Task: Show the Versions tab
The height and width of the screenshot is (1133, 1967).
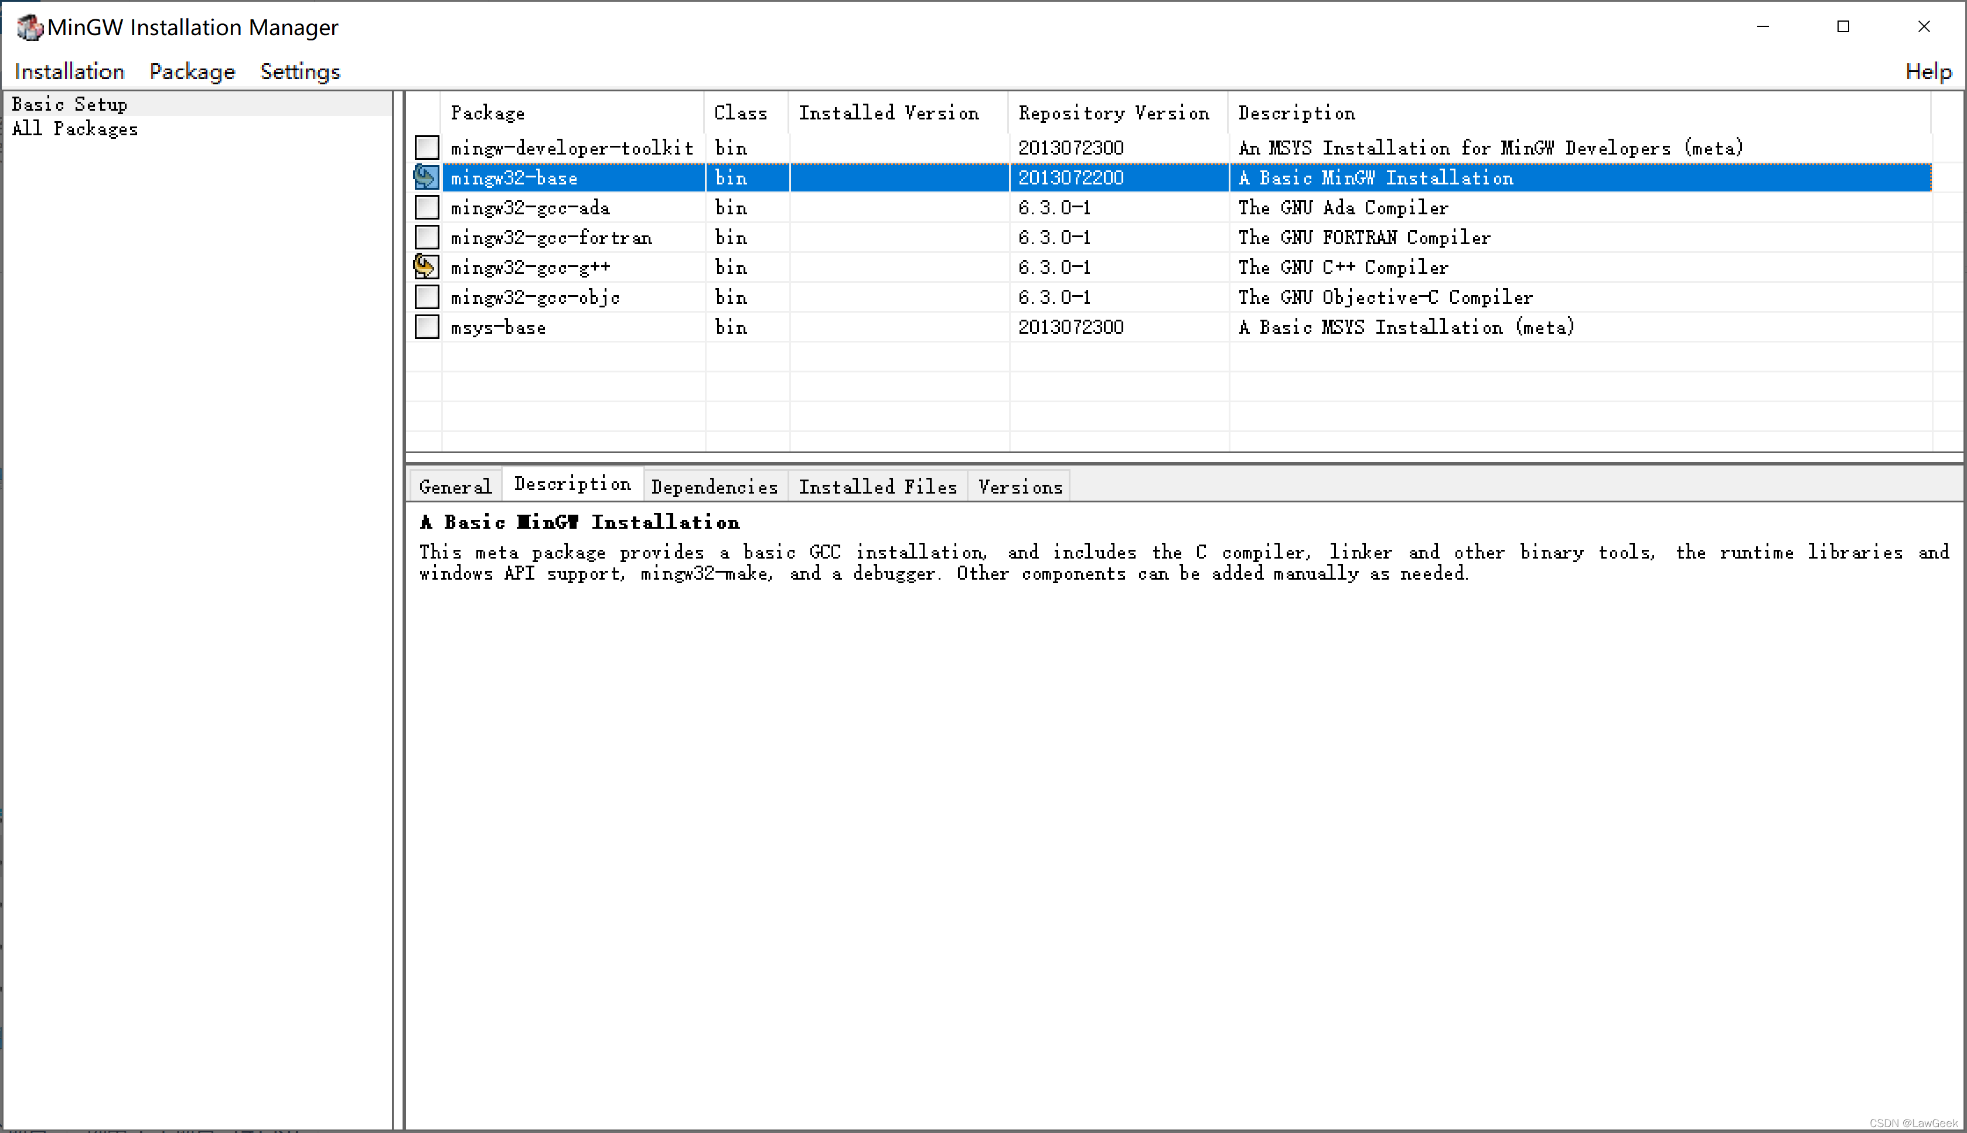Action: [1020, 487]
